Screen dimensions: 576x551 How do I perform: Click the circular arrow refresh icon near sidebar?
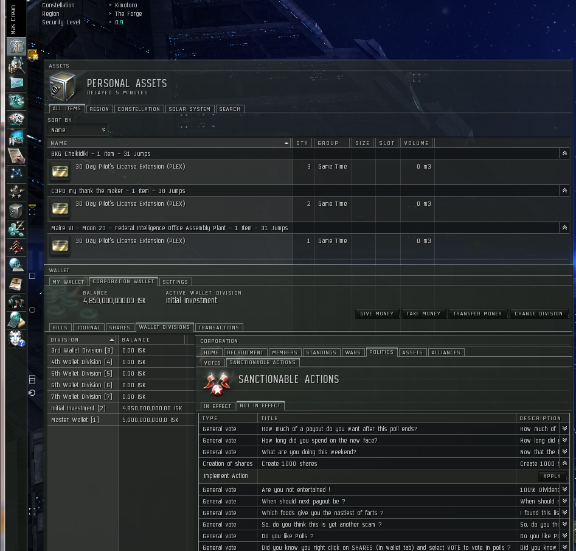[x=32, y=393]
